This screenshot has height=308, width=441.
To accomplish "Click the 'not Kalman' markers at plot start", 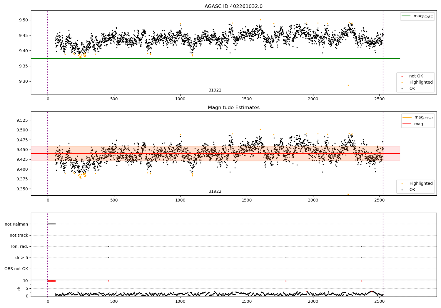I will click(x=51, y=224).
